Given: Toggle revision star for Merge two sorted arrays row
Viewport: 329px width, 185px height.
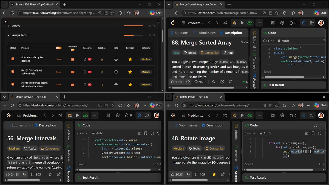Looking at the screenshot, I should [x=130, y=84].
